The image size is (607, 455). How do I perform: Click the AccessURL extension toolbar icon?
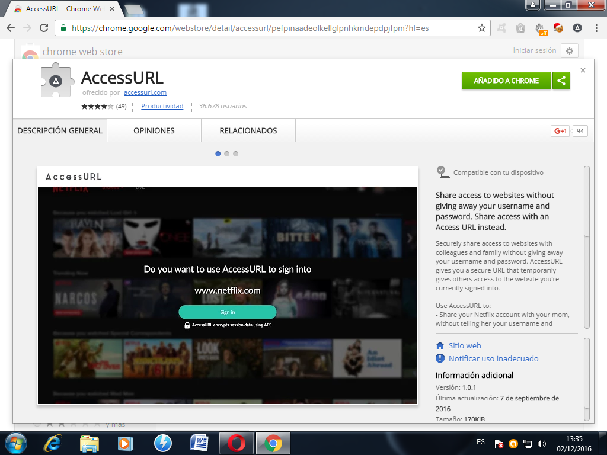point(577,28)
